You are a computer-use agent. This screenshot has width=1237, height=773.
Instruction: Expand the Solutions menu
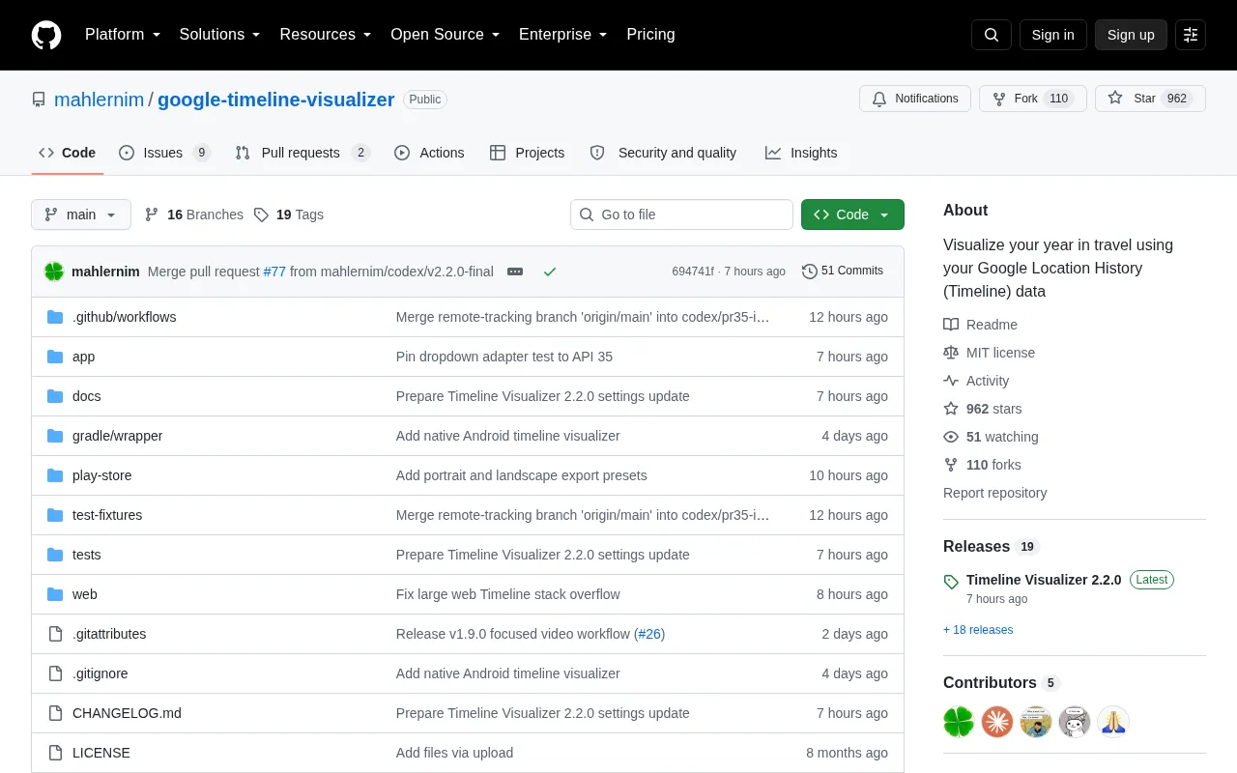pyautogui.click(x=220, y=35)
